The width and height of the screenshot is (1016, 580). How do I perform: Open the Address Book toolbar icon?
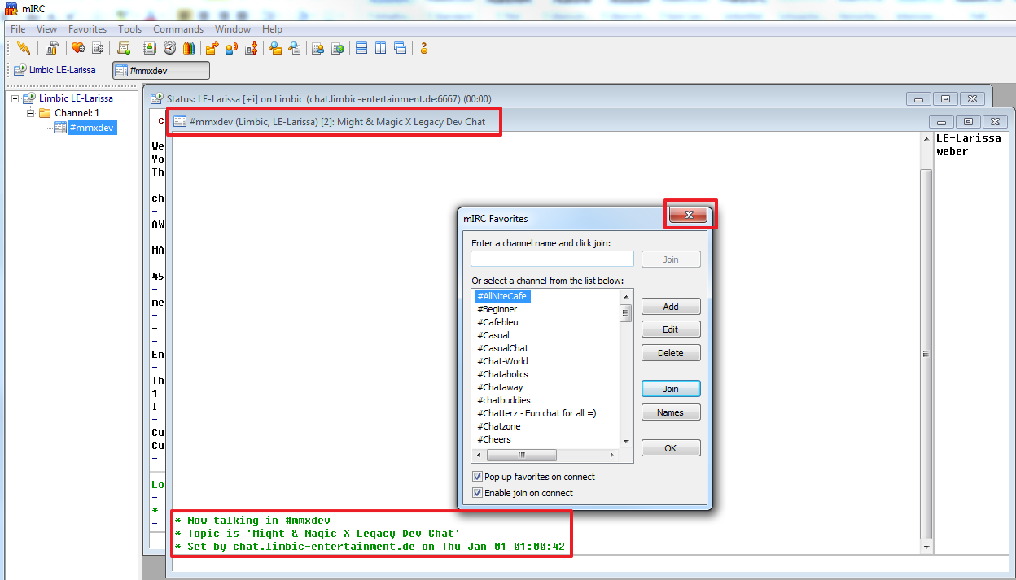tap(151, 48)
